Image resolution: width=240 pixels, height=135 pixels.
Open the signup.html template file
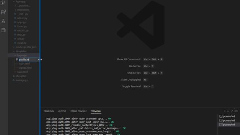[x=25, y=68]
